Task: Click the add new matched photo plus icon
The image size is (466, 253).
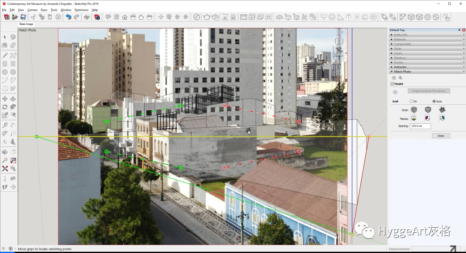Action: tap(394, 78)
